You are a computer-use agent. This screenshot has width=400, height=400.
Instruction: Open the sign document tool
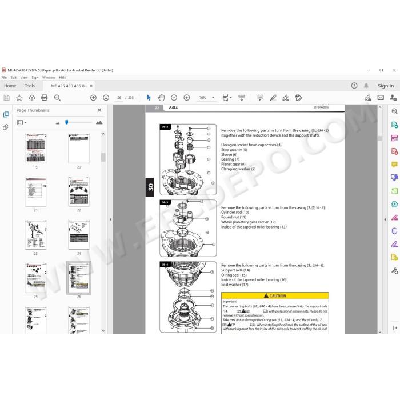pyautogui.click(x=286, y=98)
